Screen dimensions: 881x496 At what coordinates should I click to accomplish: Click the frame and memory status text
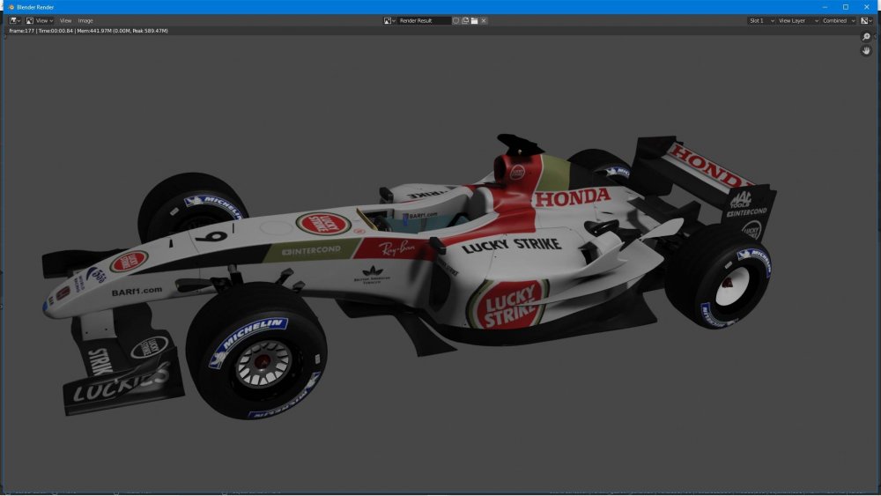tap(88, 31)
